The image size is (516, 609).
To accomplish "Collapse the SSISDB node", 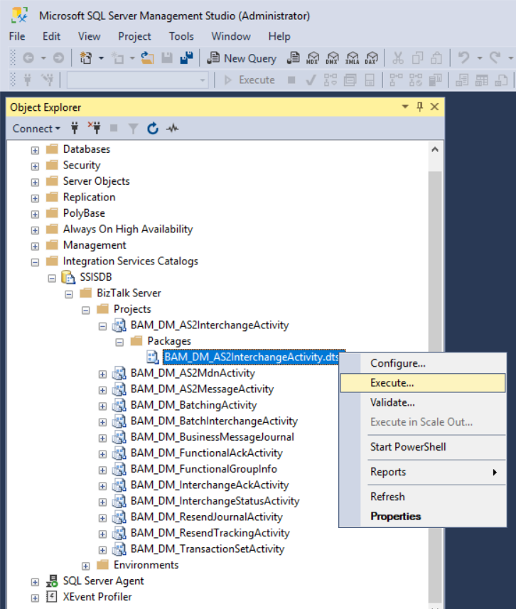I will tap(52, 278).
